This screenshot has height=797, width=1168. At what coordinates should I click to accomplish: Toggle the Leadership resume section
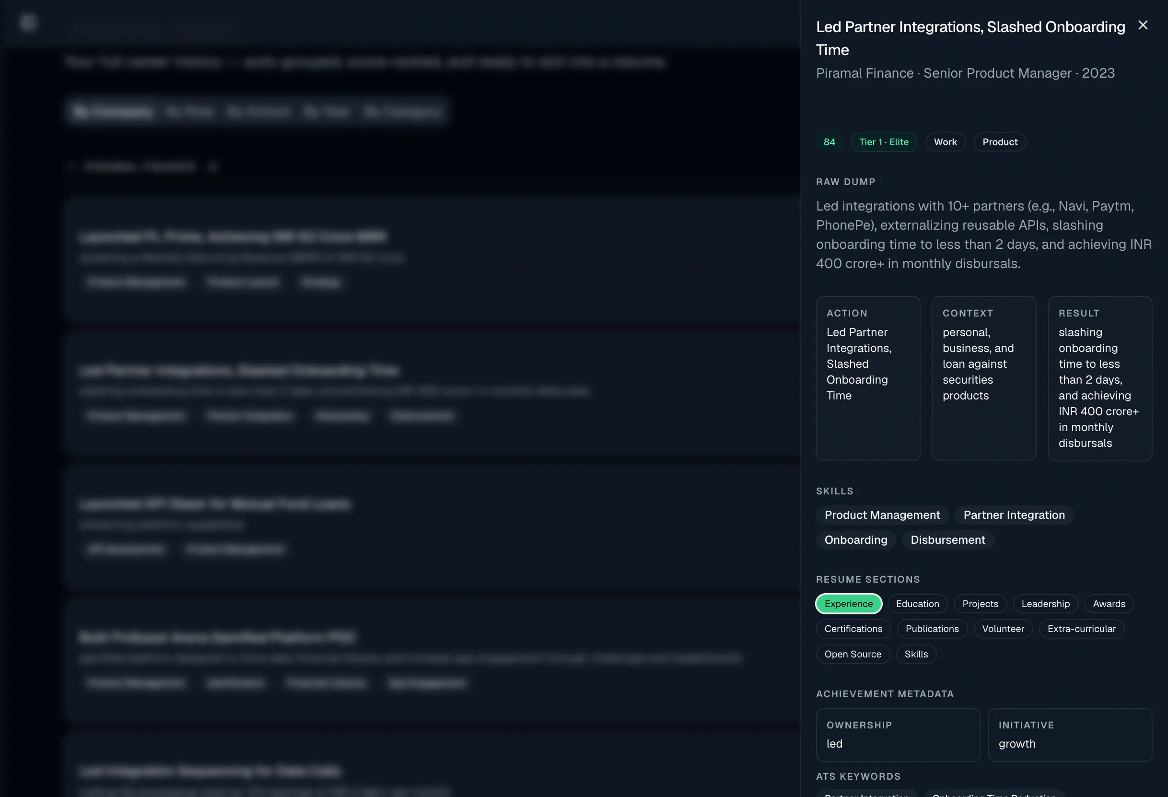pos(1045,604)
